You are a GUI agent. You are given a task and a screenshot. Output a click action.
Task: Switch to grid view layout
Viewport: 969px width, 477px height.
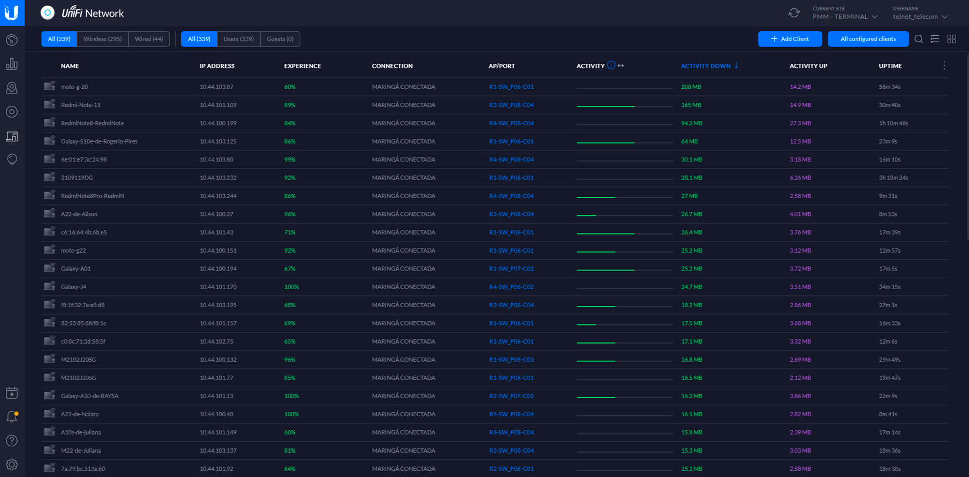pyautogui.click(x=951, y=39)
